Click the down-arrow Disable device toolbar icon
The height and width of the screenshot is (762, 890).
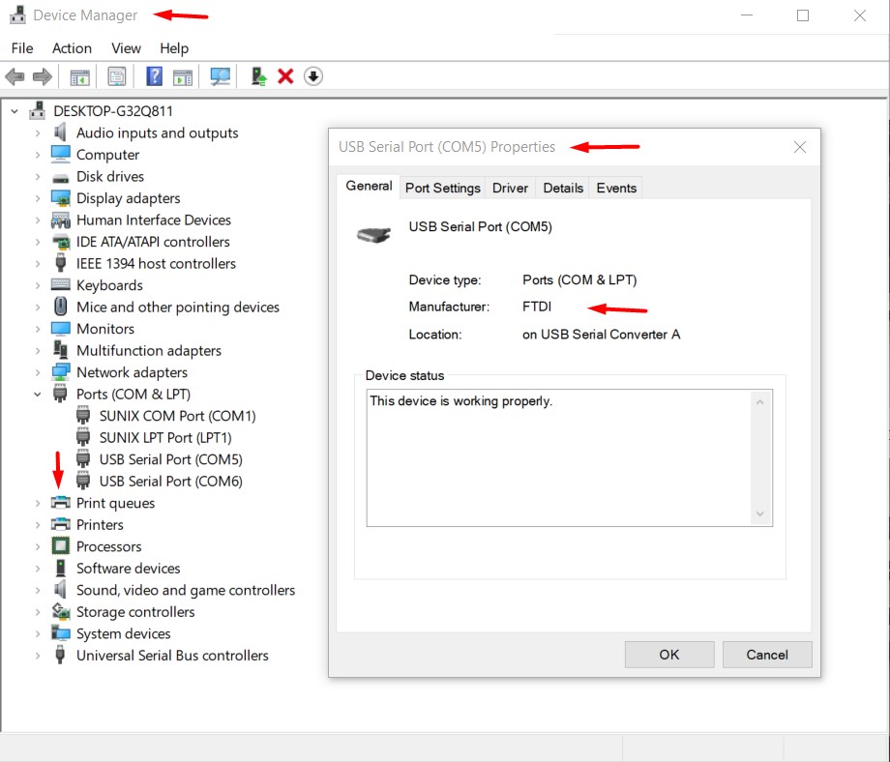point(313,76)
